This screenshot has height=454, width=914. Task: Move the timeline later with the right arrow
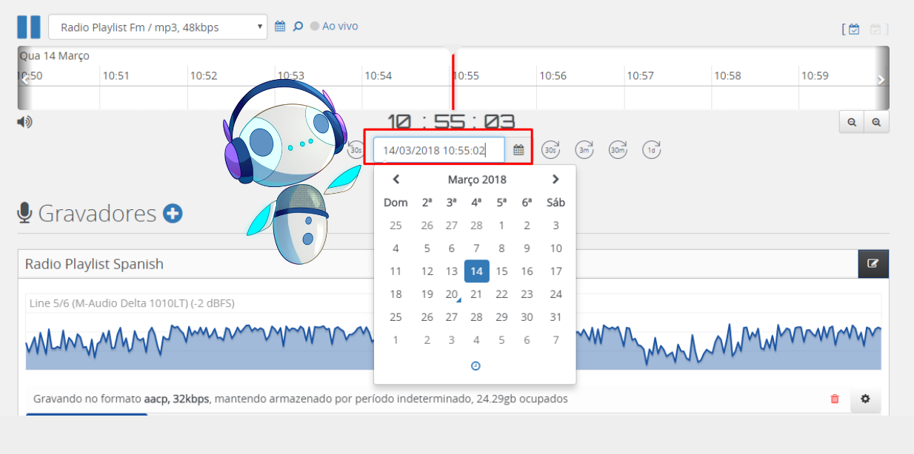coord(881,80)
